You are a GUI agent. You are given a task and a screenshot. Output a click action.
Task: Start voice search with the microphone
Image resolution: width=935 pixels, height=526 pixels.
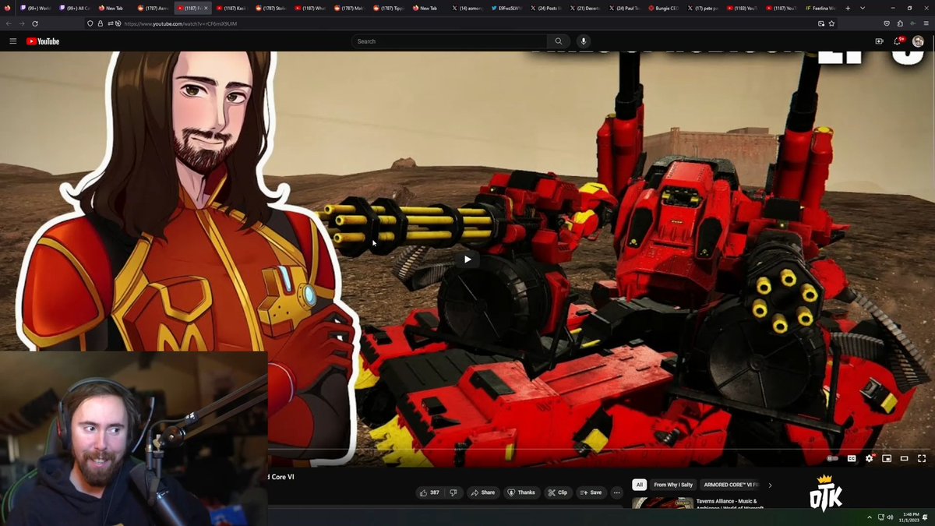[584, 41]
